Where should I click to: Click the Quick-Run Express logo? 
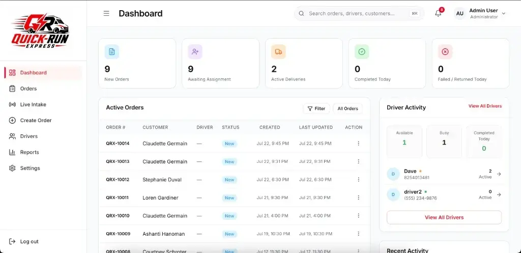pyautogui.click(x=40, y=31)
